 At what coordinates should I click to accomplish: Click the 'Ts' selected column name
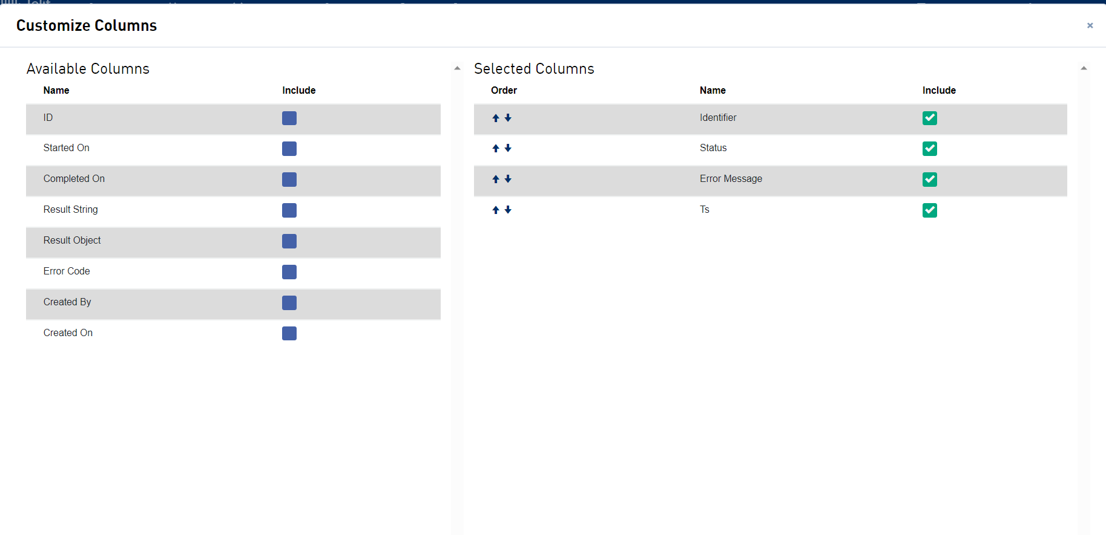705,210
